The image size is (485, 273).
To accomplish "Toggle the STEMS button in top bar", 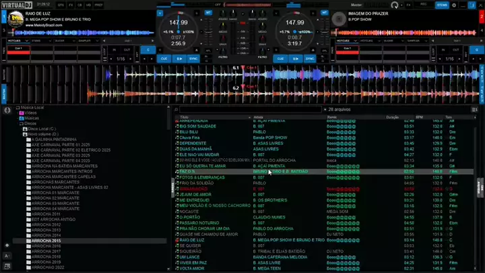I will [x=442, y=5].
